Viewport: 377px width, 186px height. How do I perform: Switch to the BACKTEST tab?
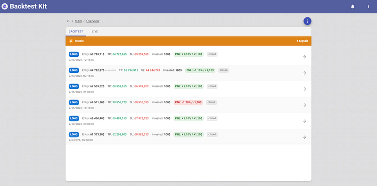click(x=76, y=31)
